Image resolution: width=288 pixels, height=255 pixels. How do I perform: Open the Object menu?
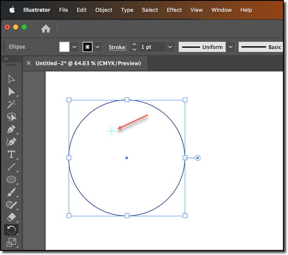point(104,10)
